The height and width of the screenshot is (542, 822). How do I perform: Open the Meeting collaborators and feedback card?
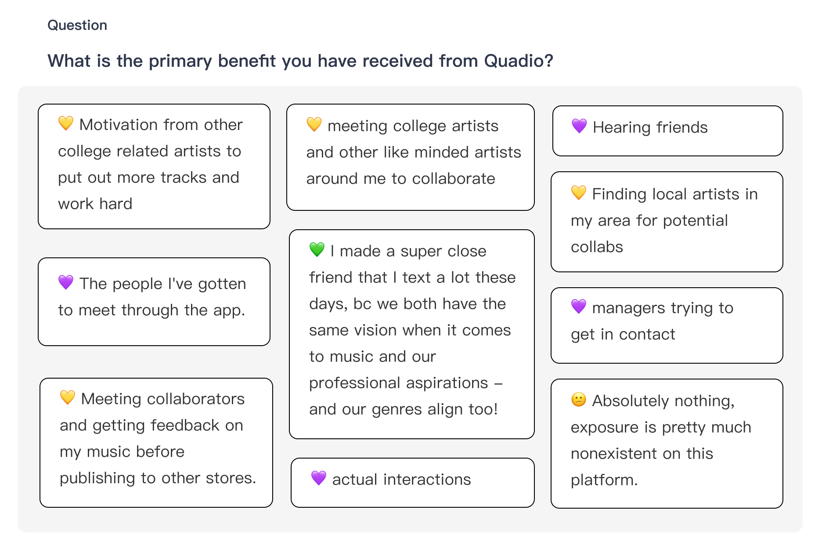tap(156, 443)
